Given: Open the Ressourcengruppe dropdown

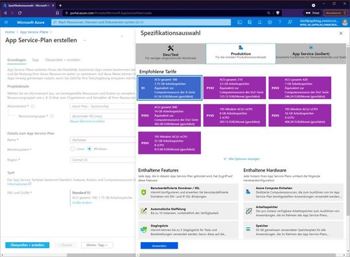Looking at the screenshot, I should pyautogui.click(x=102, y=116).
